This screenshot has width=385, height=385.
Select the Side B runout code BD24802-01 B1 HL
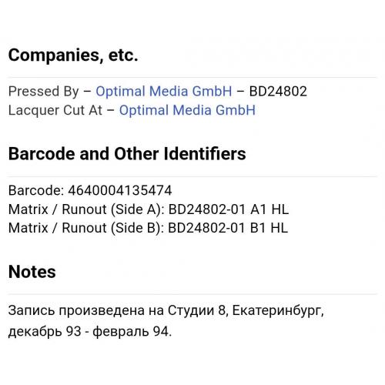coord(228,228)
